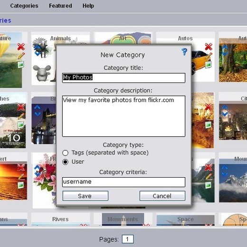Edit the Autos category with pencil icon
The width and height of the screenshot is (247, 247).
coord(209,56)
